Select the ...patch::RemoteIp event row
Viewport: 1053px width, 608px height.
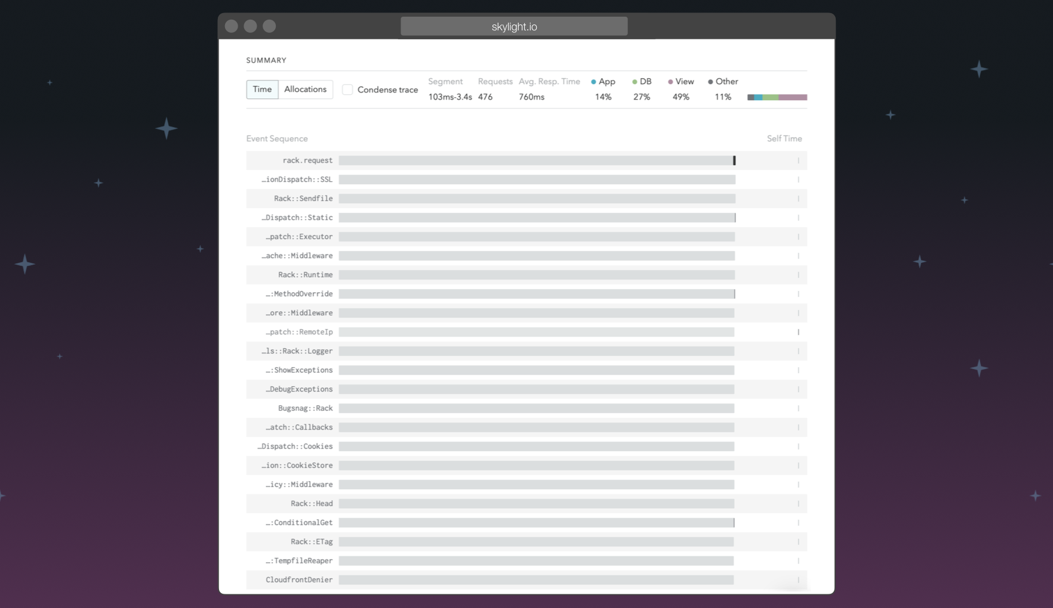(526, 332)
